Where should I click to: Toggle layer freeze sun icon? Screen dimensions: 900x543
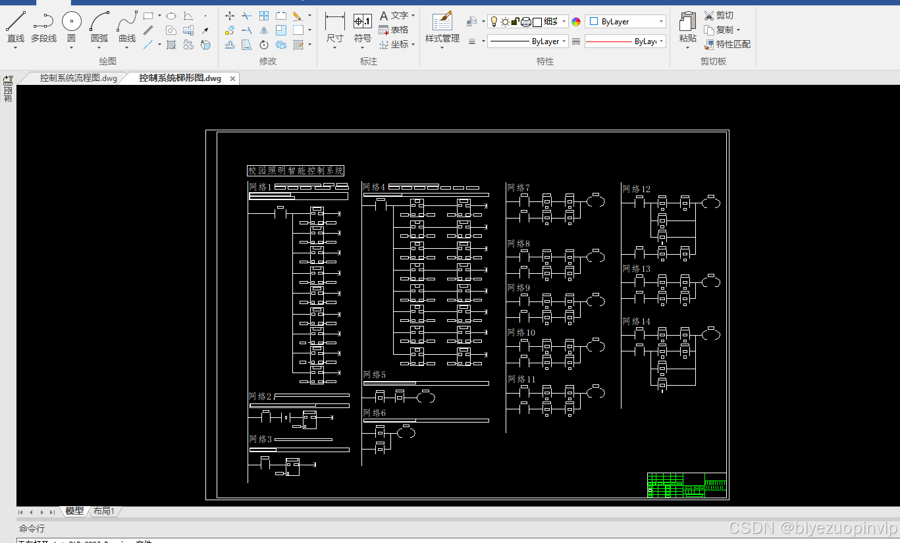click(505, 22)
